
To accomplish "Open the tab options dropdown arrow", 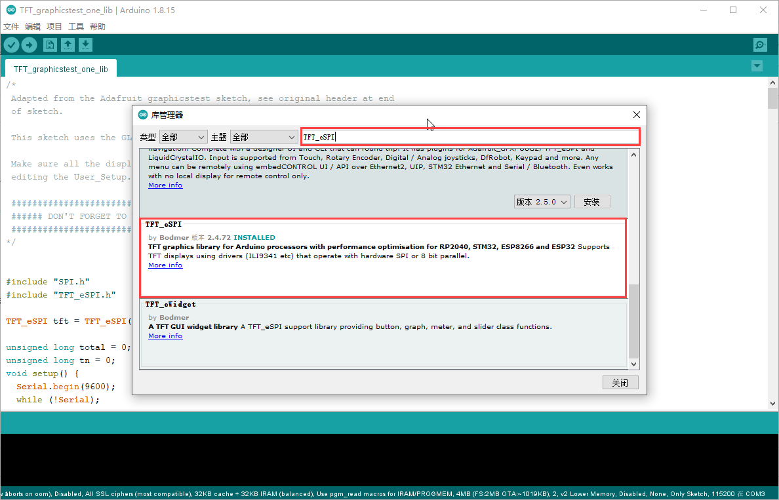I will click(x=757, y=66).
